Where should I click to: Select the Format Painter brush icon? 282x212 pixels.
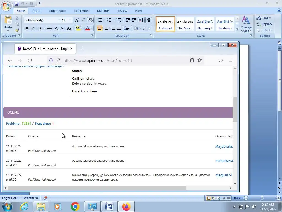coord(17,30)
